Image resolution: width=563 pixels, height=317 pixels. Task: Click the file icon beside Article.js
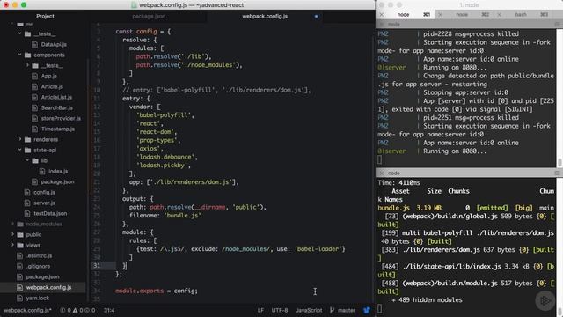point(35,86)
